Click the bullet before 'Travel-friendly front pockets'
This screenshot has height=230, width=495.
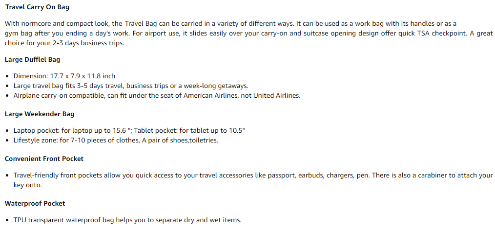[x=7, y=175]
